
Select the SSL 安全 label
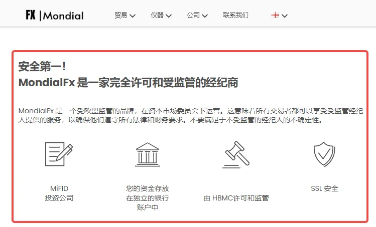324,188
